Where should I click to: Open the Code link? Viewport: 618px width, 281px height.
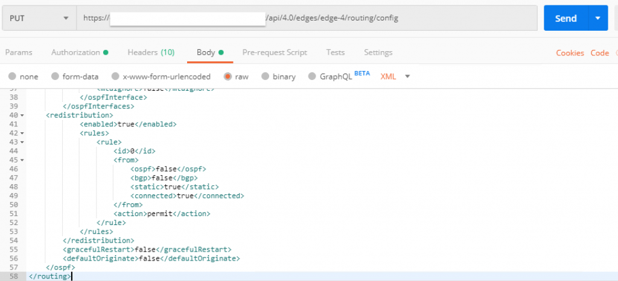tap(600, 53)
